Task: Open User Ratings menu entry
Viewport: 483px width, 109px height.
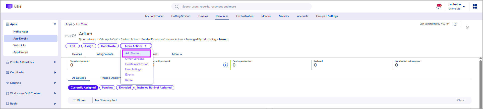Action: tap(133, 69)
